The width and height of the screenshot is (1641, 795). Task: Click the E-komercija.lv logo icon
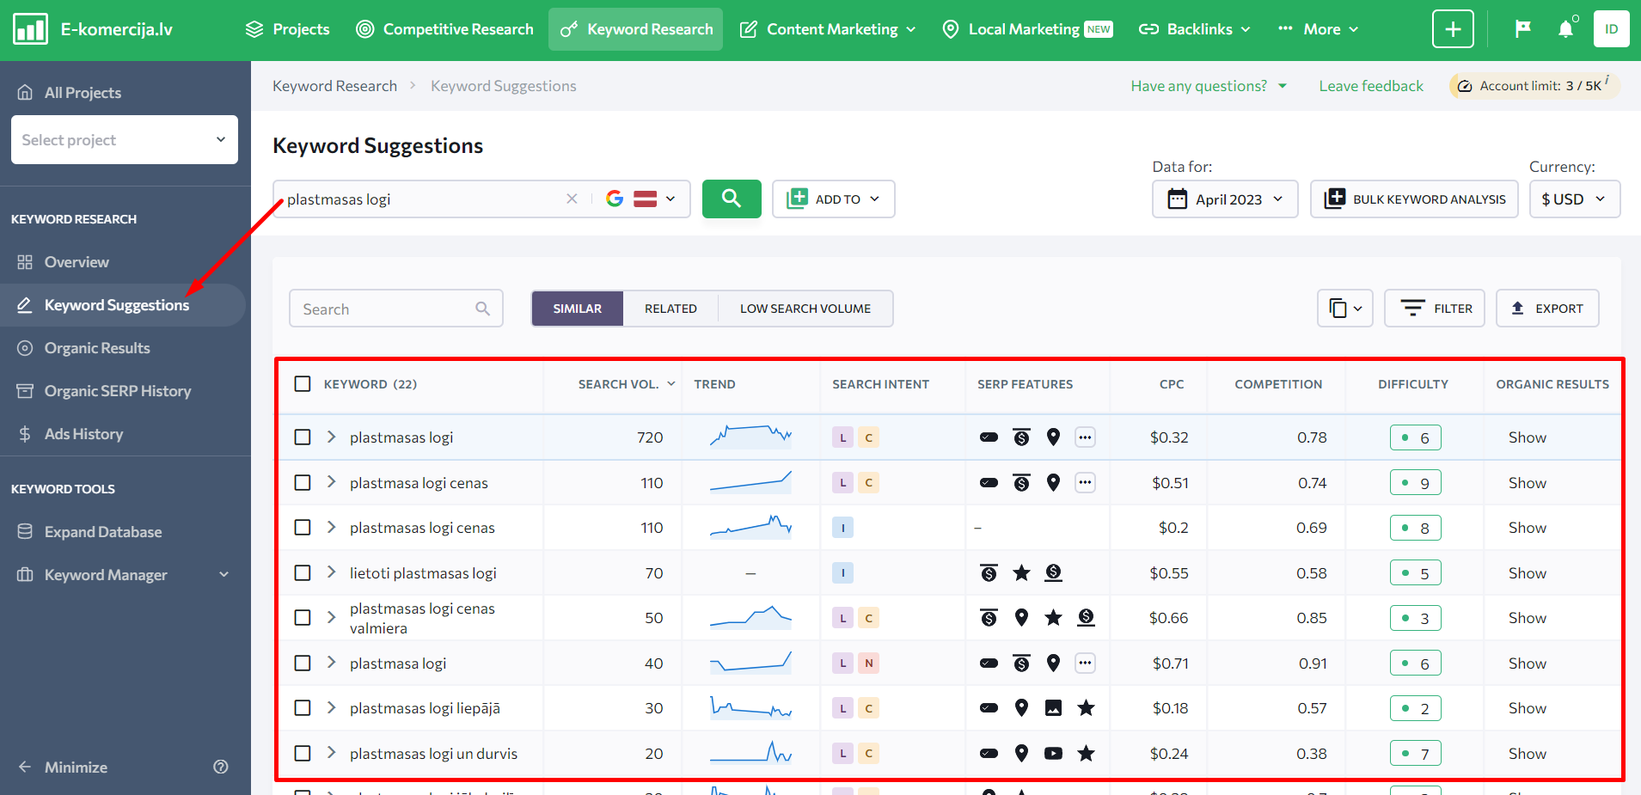point(31,29)
